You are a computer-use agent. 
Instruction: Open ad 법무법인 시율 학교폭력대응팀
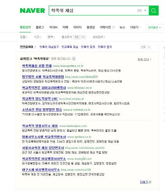[x=43, y=77]
